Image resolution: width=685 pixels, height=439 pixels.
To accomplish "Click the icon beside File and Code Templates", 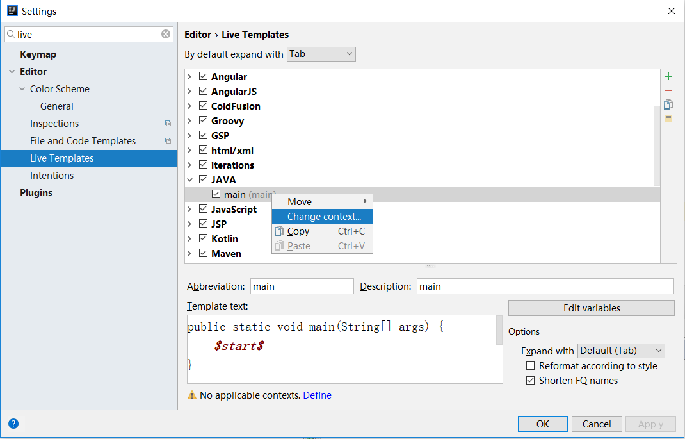I will pos(168,141).
